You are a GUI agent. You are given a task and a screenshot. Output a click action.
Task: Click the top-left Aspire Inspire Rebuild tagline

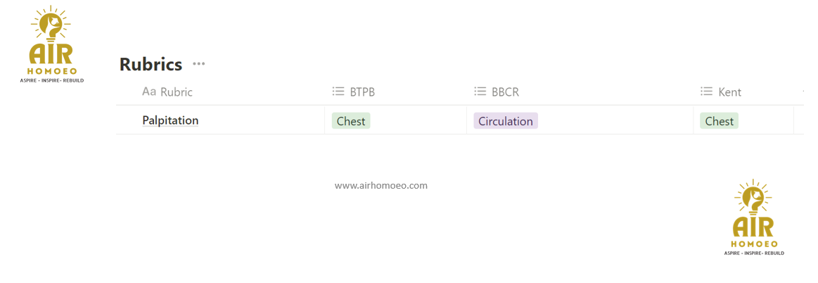click(52, 80)
